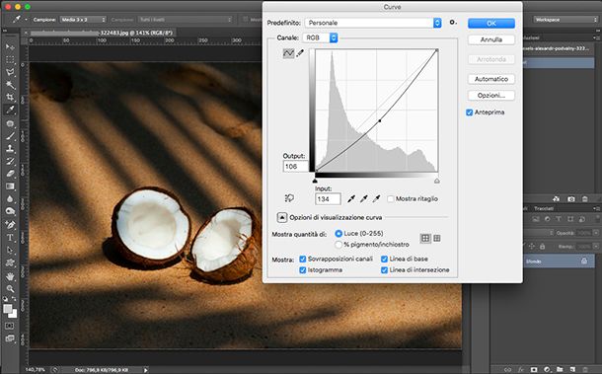Select the Crop tool
The image size is (602, 374).
tap(10, 97)
